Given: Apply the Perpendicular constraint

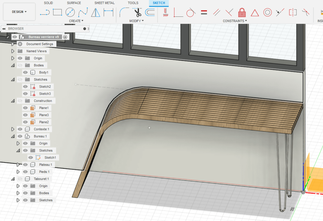Looking at the screenshot, I should click(x=229, y=12).
